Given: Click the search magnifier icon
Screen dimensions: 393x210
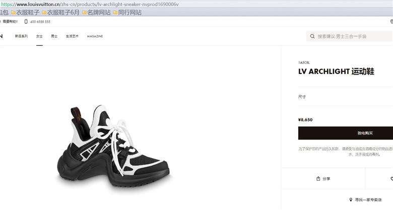Looking at the screenshot, I should 312,36.
